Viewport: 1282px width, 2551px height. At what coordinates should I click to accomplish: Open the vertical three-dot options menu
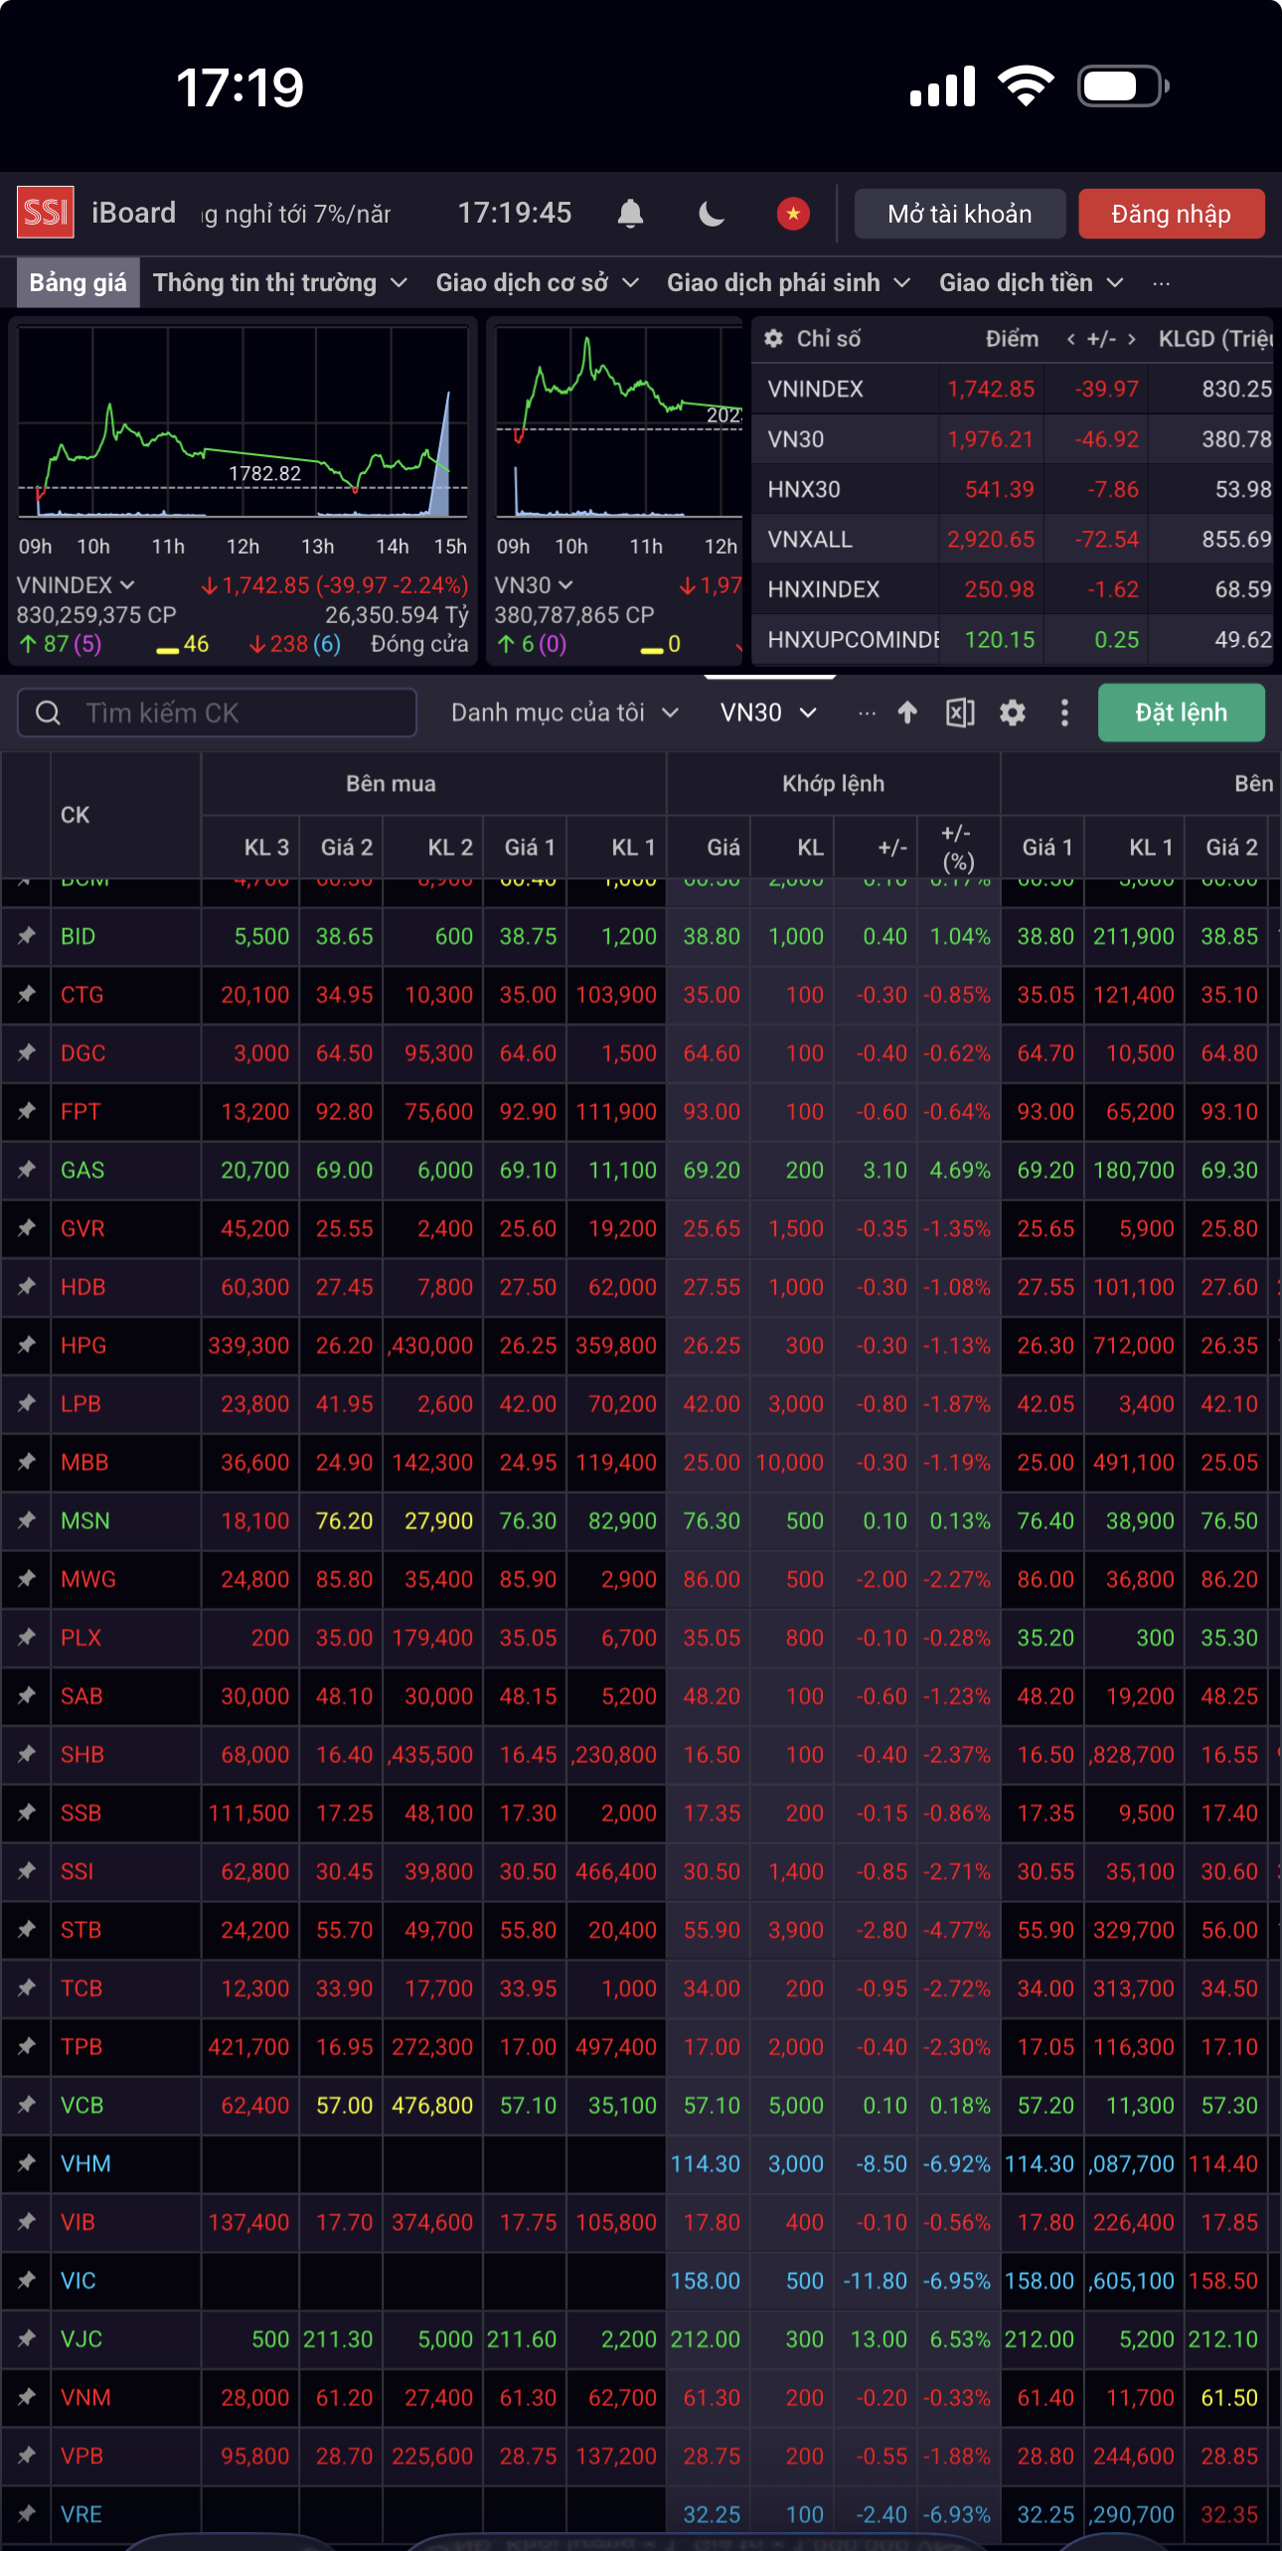[x=1064, y=713]
